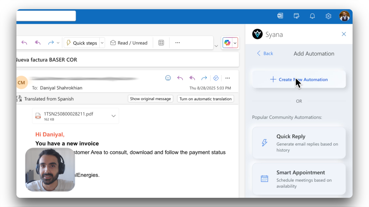Viewport: 369px width, 207px height.
Task: Toggle Read / Unread status
Action: pos(129,43)
